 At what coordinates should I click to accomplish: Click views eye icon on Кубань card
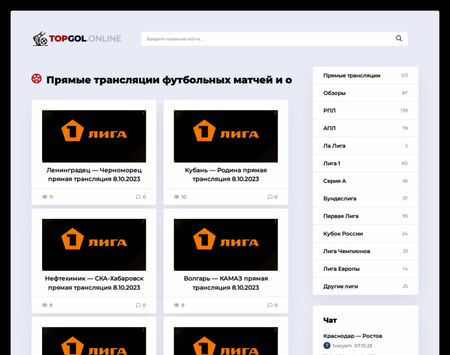(176, 196)
